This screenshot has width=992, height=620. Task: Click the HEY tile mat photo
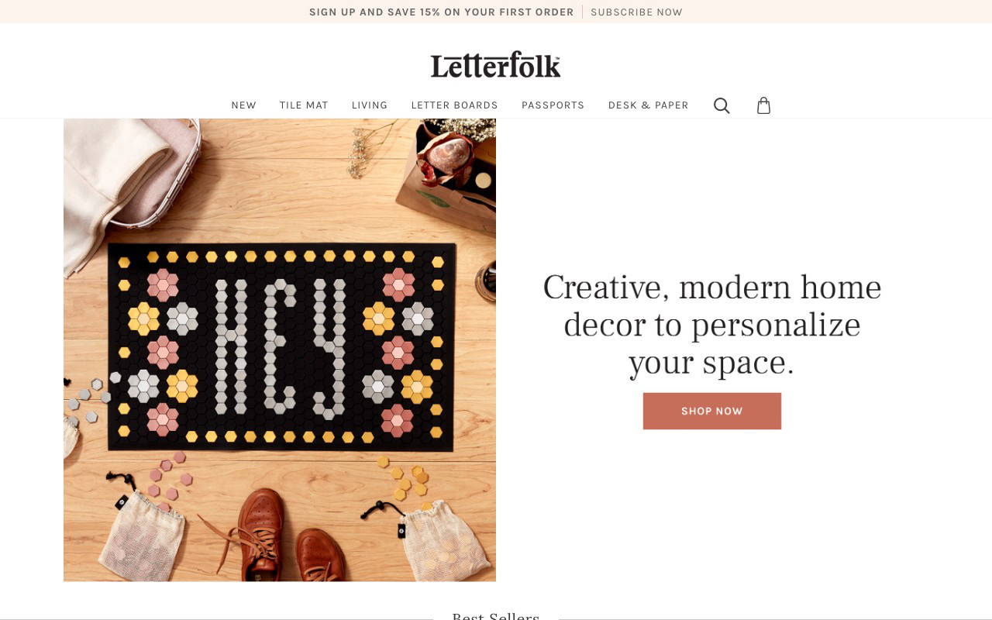[x=279, y=349]
